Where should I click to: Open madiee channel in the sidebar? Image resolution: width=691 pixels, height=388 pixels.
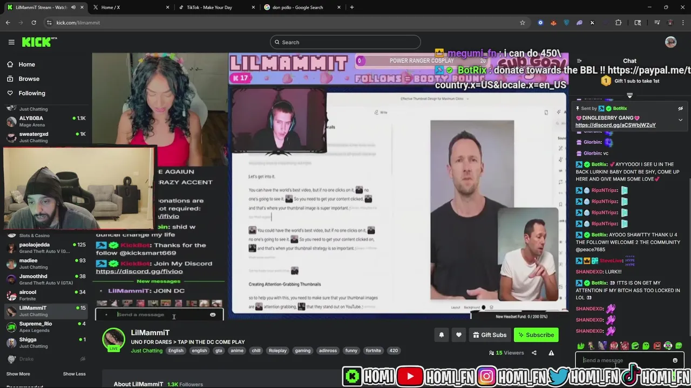click(46, 264)
